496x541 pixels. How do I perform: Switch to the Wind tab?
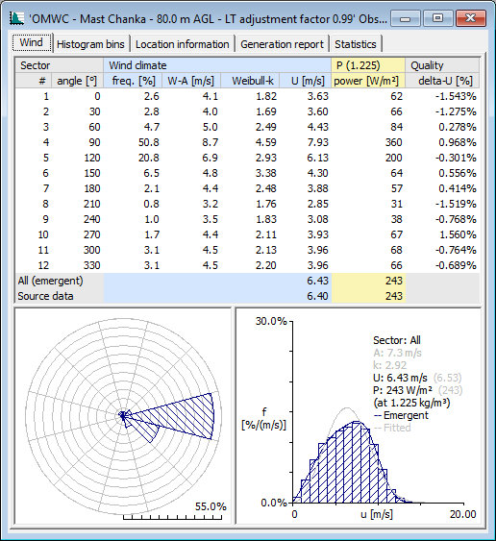(x=32, y=43)
